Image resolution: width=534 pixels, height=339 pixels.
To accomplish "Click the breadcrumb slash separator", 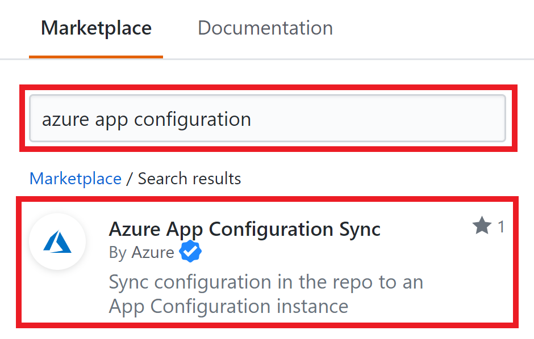I will (130, 179).
